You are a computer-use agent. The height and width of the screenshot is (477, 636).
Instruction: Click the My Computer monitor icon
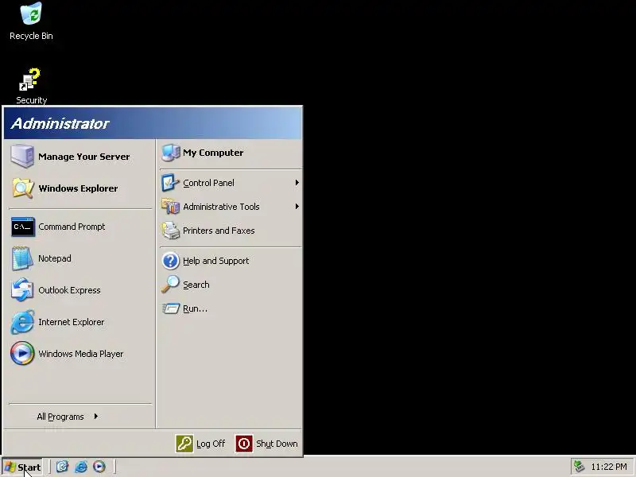[x=171, y=153]
